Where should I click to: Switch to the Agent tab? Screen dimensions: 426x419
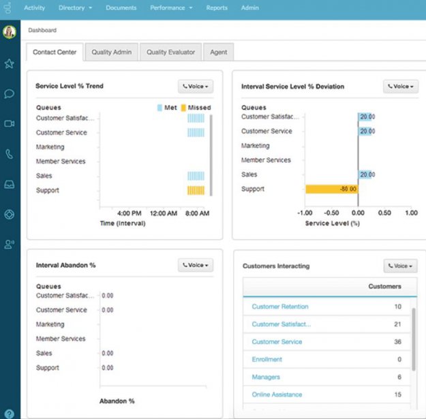[218, 52]
